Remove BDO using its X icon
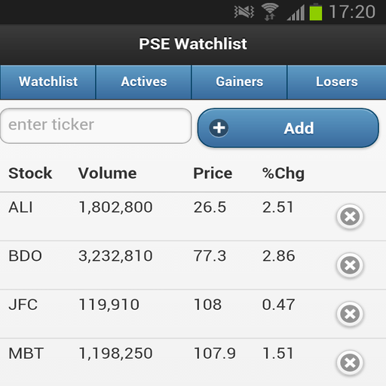The image size is (386, 386). pos(350,265)
